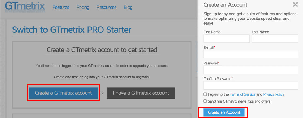Open the Terms of Service link

click(x=242, y=94)
